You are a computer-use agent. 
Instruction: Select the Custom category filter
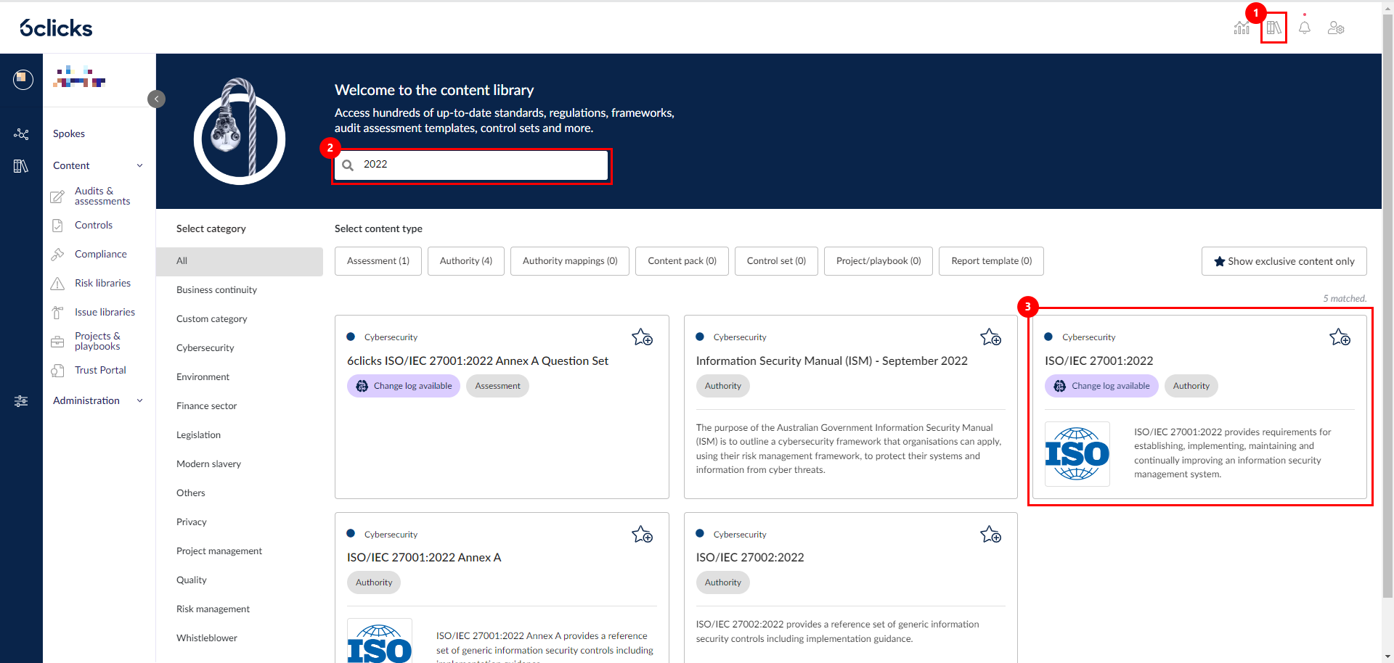pyautogui.click(x=212, y=319)
